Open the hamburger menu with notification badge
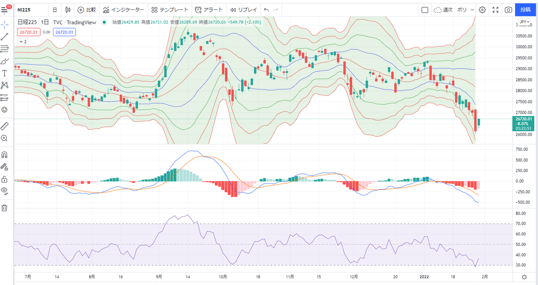538x285 pixels. tap(5, 9)
